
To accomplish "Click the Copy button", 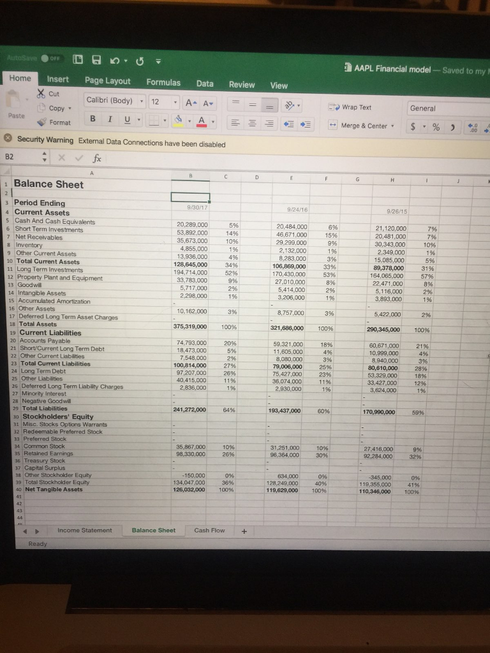I will [52, 108].
